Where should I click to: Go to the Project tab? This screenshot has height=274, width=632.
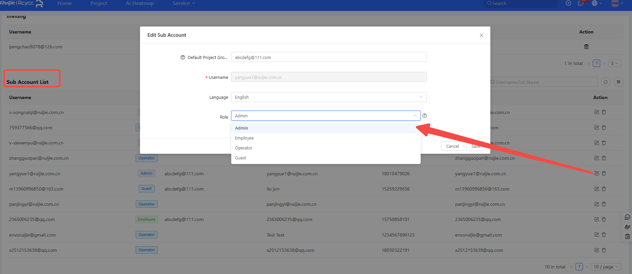click(x=99, y=3)
